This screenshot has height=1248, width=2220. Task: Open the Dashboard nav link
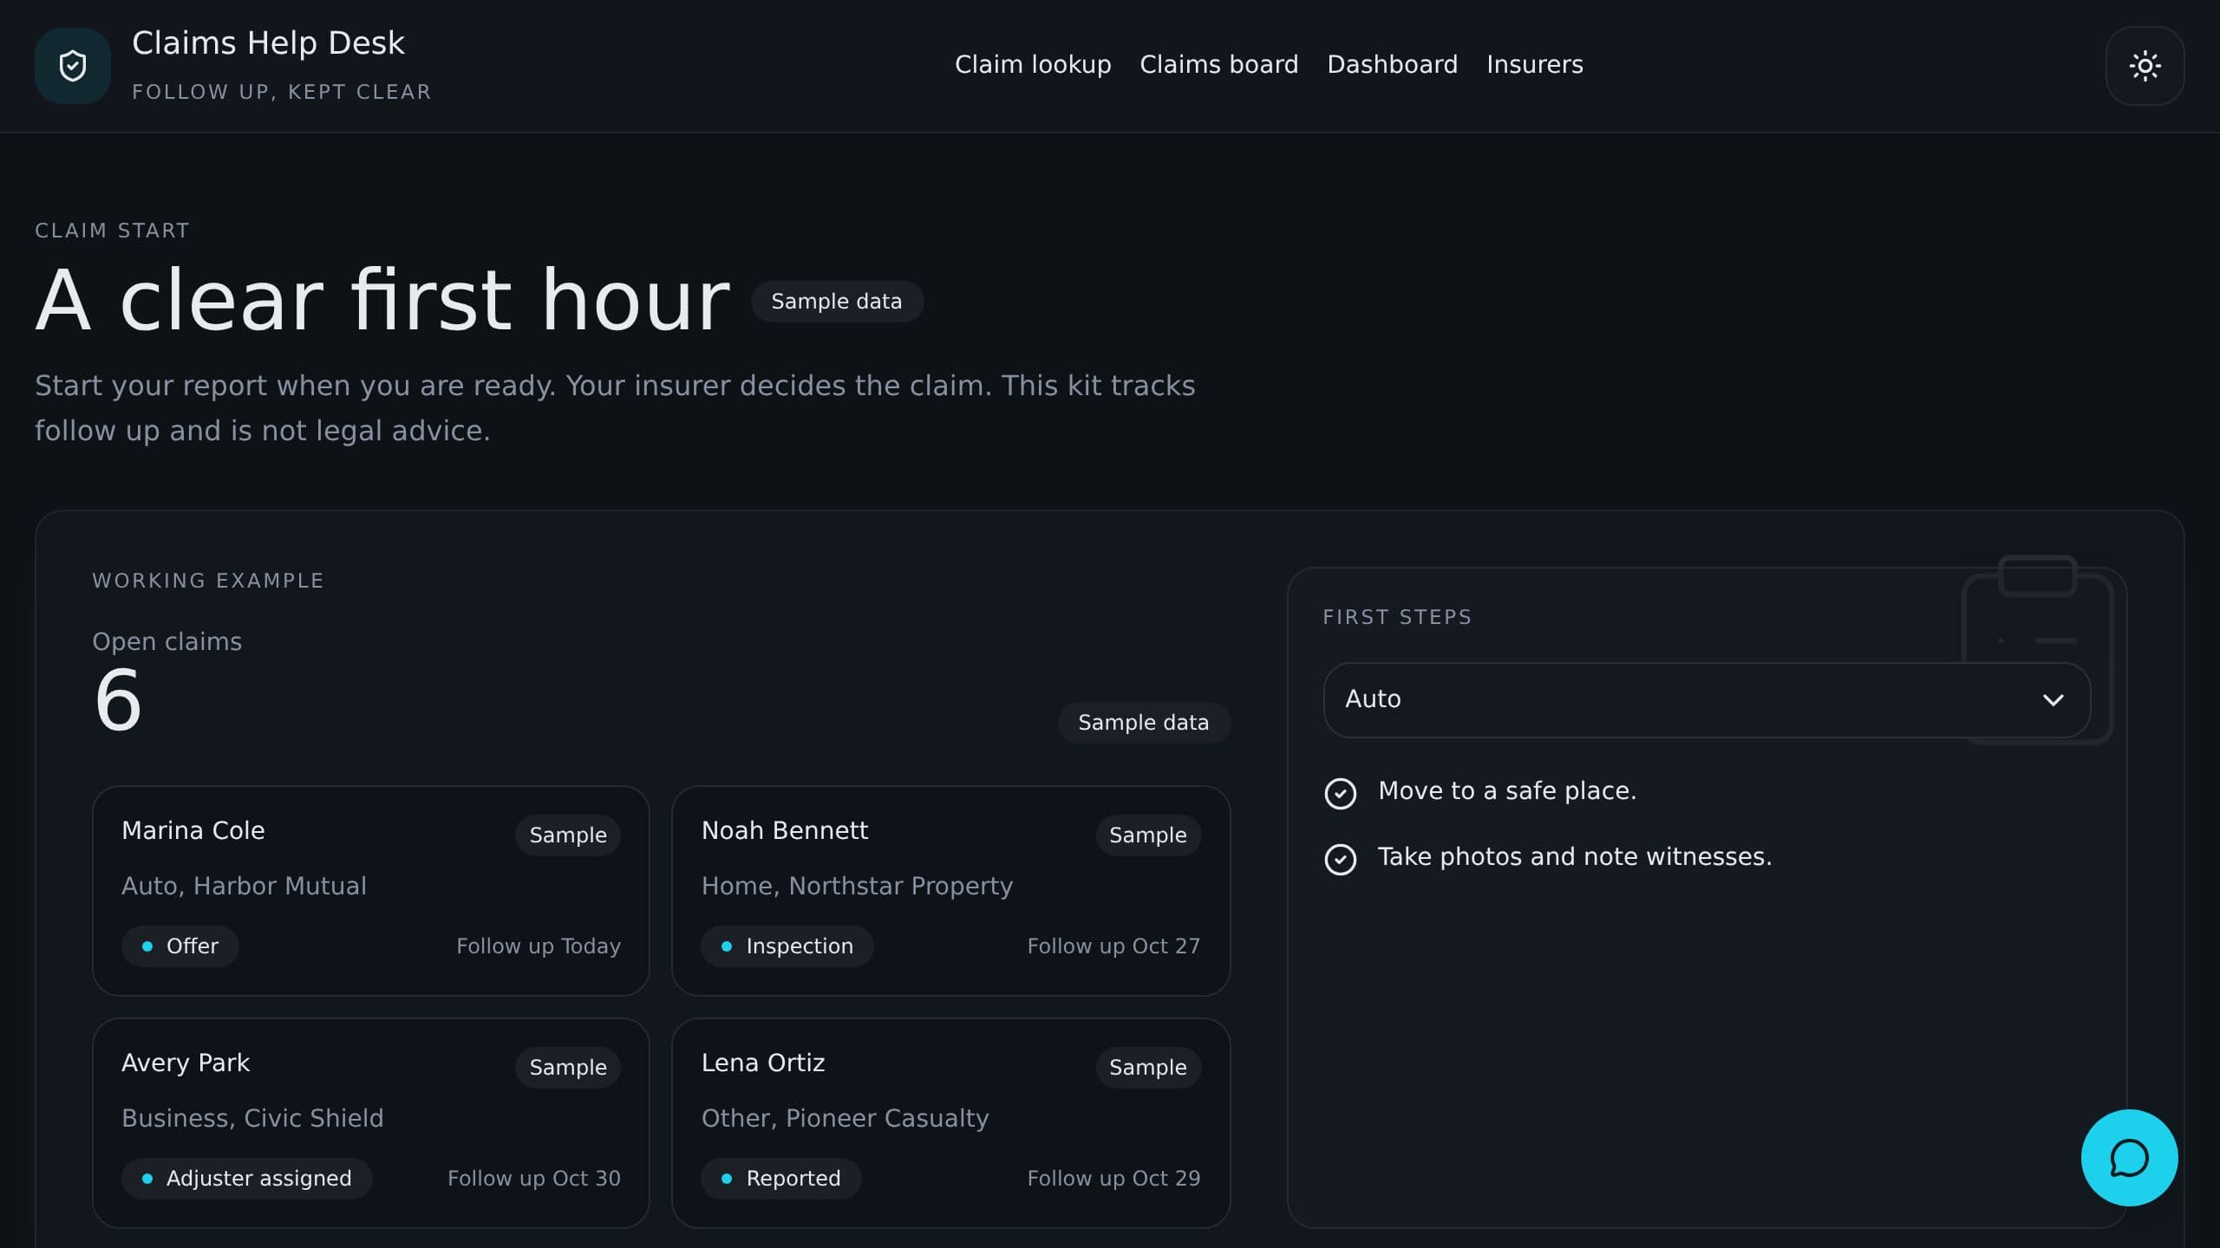(x=1392, y=65)
